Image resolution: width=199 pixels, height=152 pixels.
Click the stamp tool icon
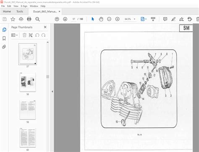point(190,19)
